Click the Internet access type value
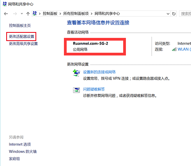The image size is (191, 166). tap(184, 43)
